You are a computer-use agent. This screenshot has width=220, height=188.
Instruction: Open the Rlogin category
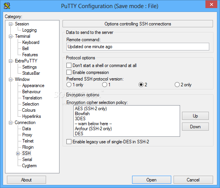click(28, 147)
